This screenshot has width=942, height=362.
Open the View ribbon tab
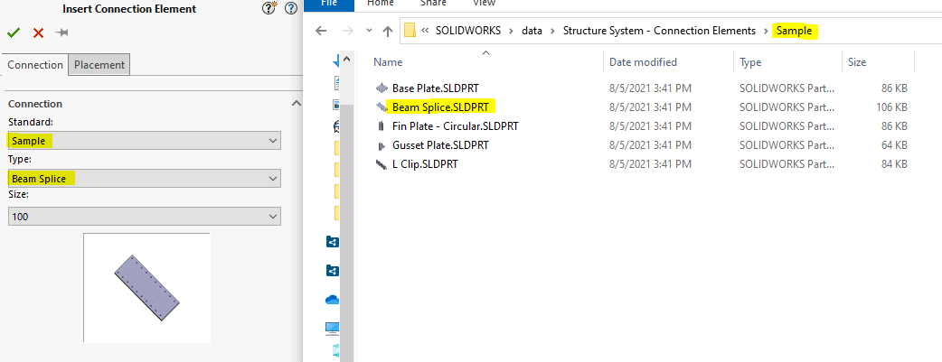click(x=485, y=4)
